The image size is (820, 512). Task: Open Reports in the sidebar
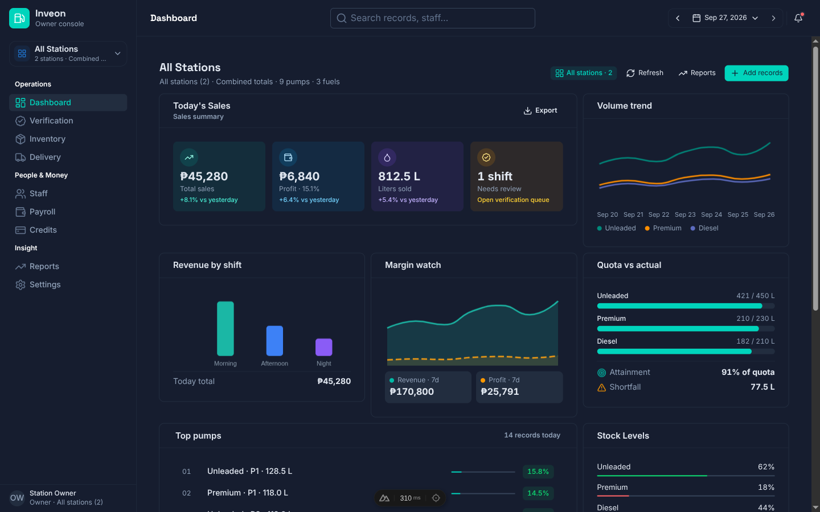pos(68,266)
